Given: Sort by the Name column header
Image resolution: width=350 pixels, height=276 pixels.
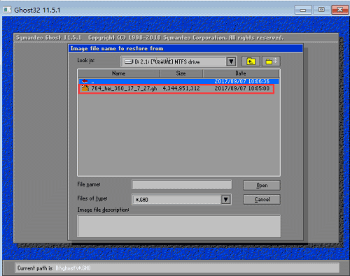Looking at the screenshot, I should click(118, 73).
